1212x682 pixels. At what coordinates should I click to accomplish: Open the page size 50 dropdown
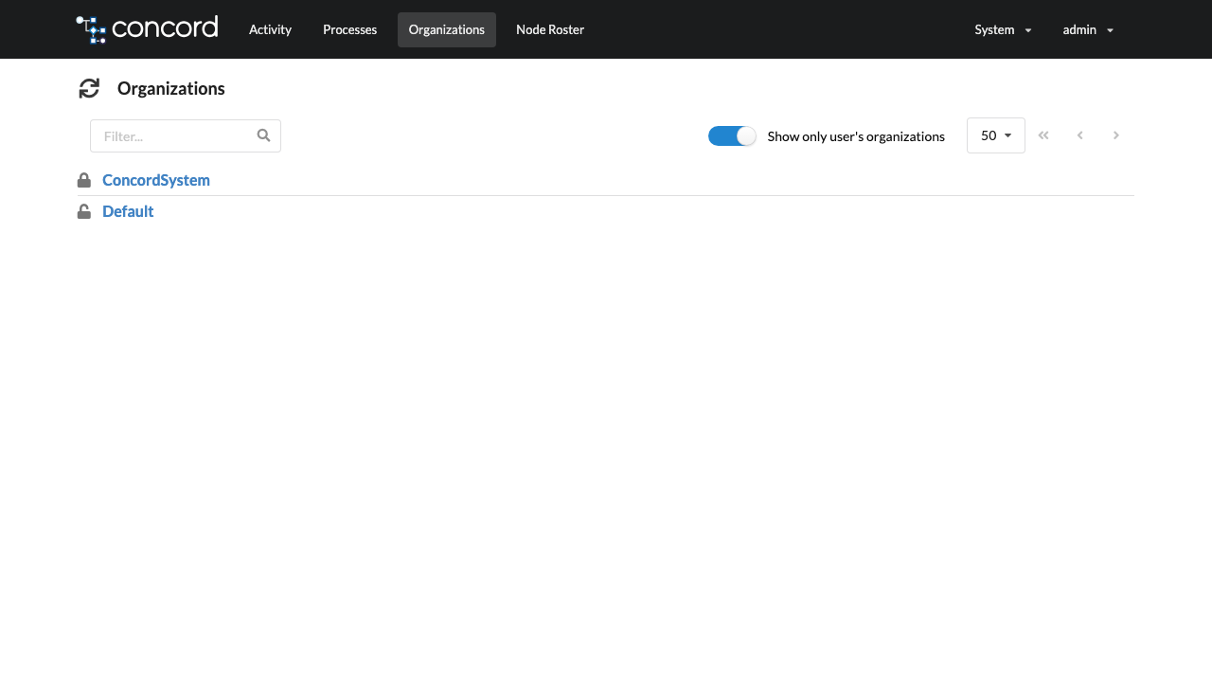point(996,135)
